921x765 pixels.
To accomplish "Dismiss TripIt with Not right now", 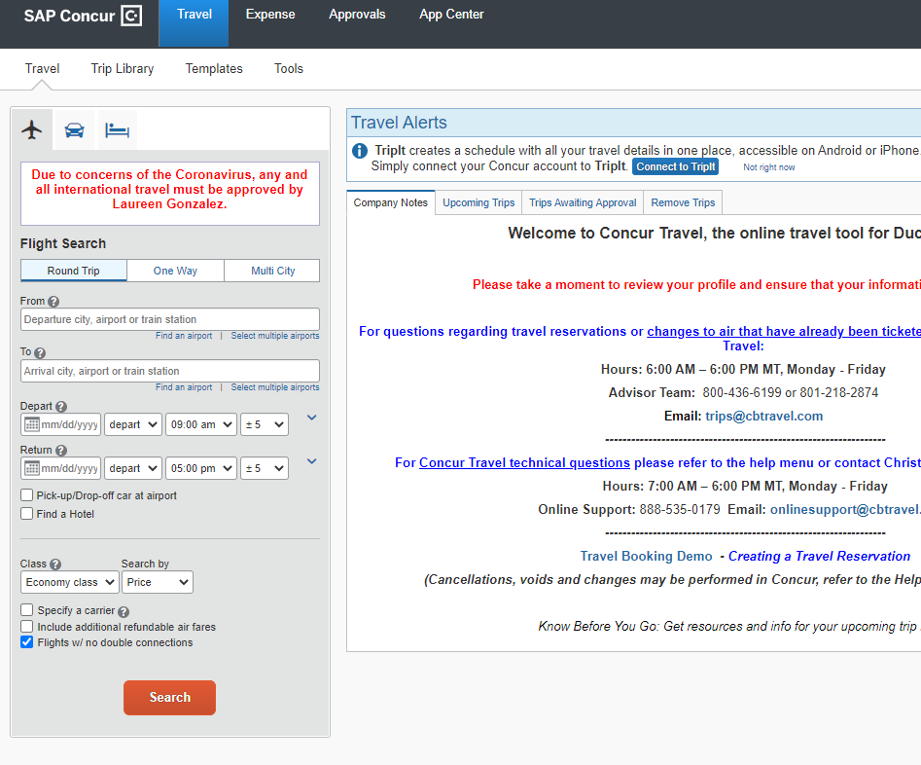I will [769, 167].
